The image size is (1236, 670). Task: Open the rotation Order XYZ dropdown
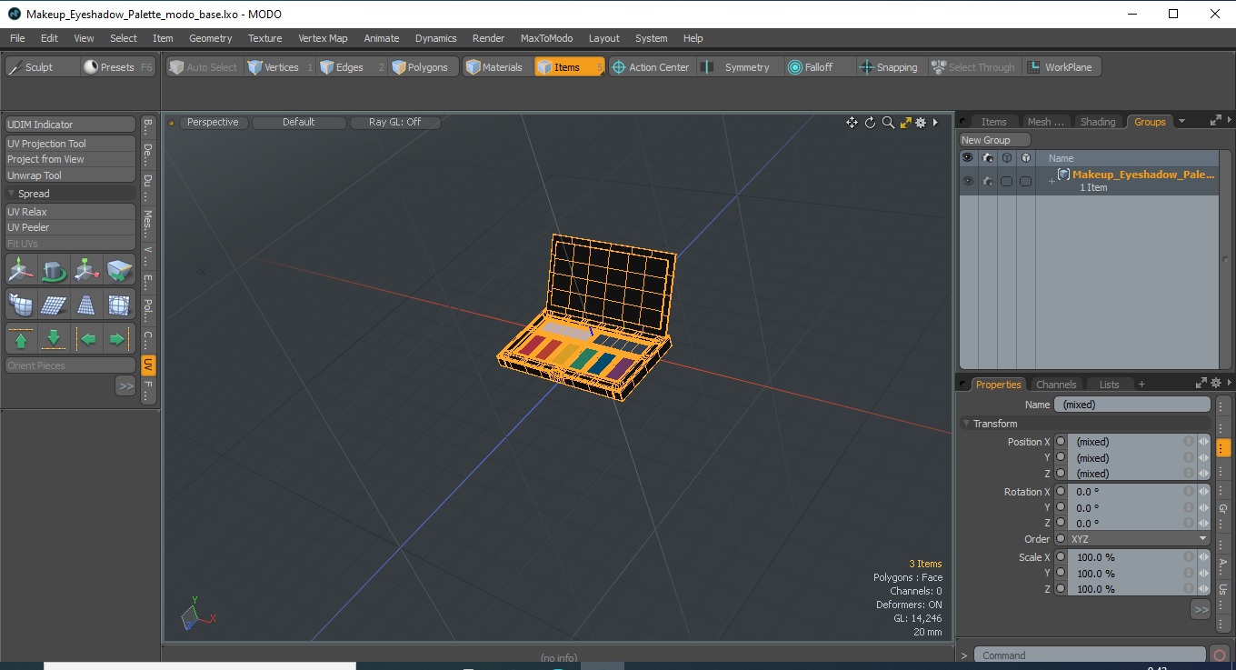pos(1140,539)
